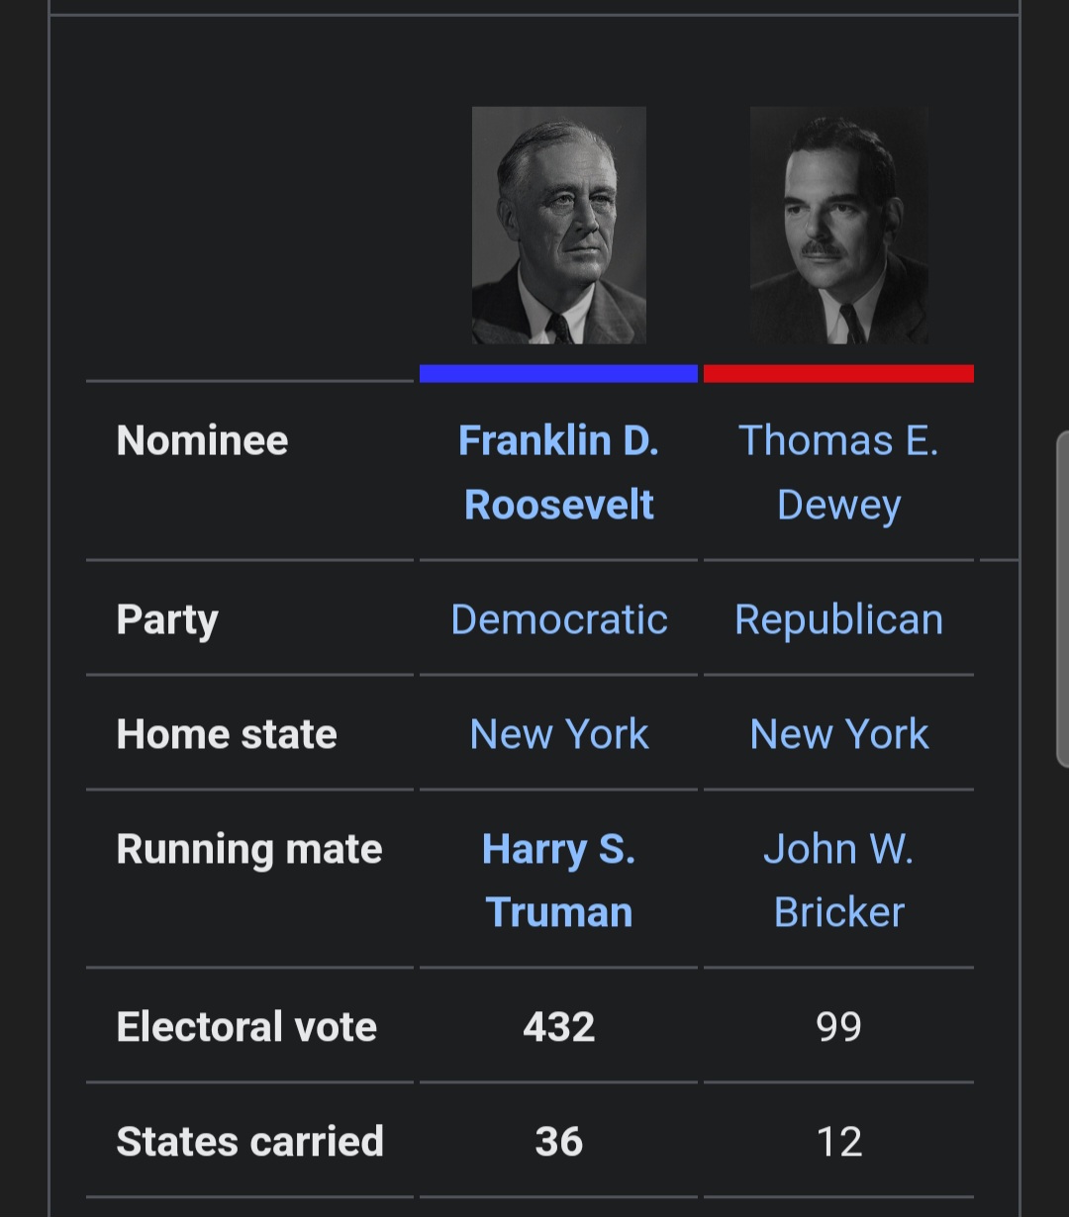Open the Franklin D. Roosevelt article link
The width and height of the screenshot is (1069, 1217).
559,472
